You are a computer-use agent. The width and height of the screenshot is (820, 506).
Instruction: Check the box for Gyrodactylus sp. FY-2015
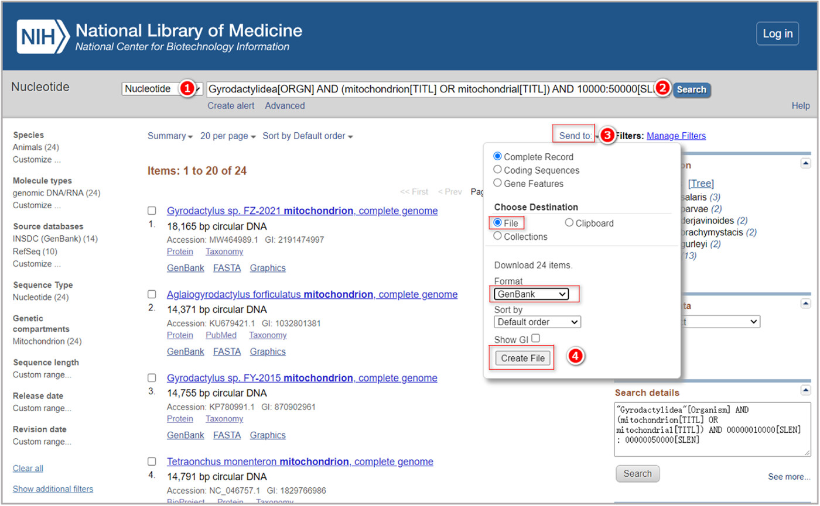point(152,377)
